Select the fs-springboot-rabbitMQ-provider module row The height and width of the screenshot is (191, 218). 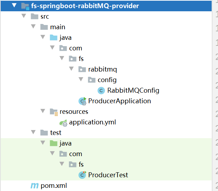click(106, 6)
